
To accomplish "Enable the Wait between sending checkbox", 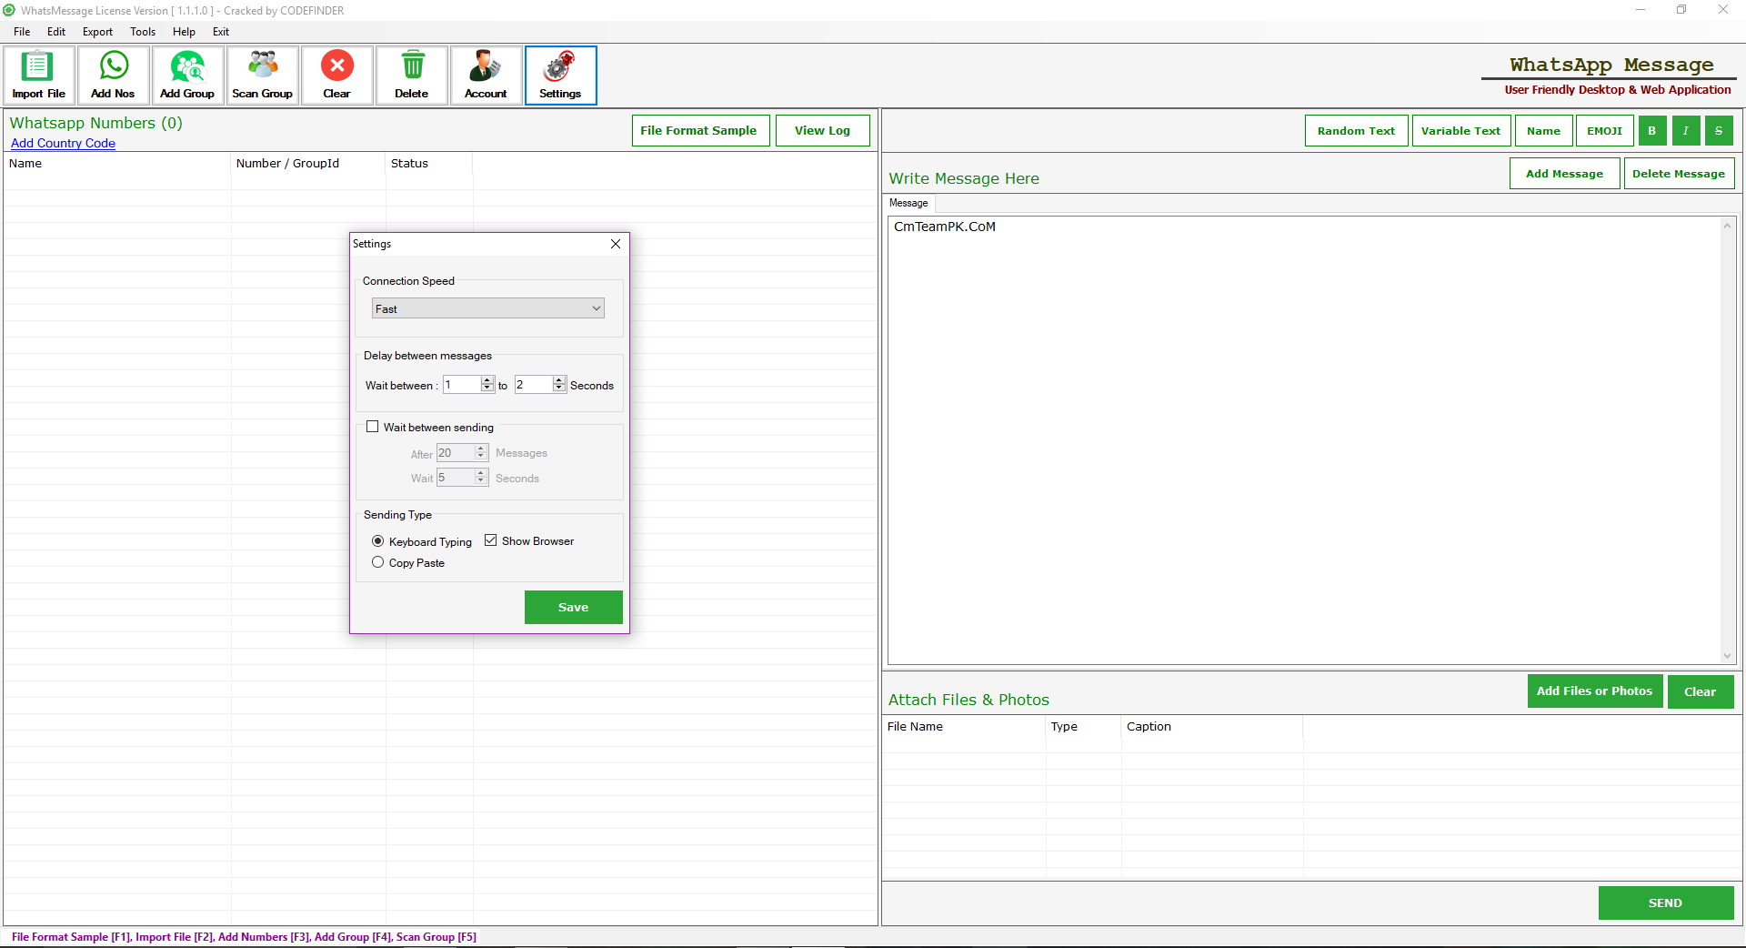I will [372, 427].
